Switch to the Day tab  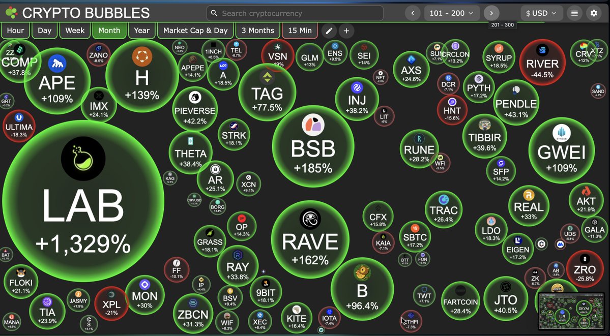coord(44,30)
